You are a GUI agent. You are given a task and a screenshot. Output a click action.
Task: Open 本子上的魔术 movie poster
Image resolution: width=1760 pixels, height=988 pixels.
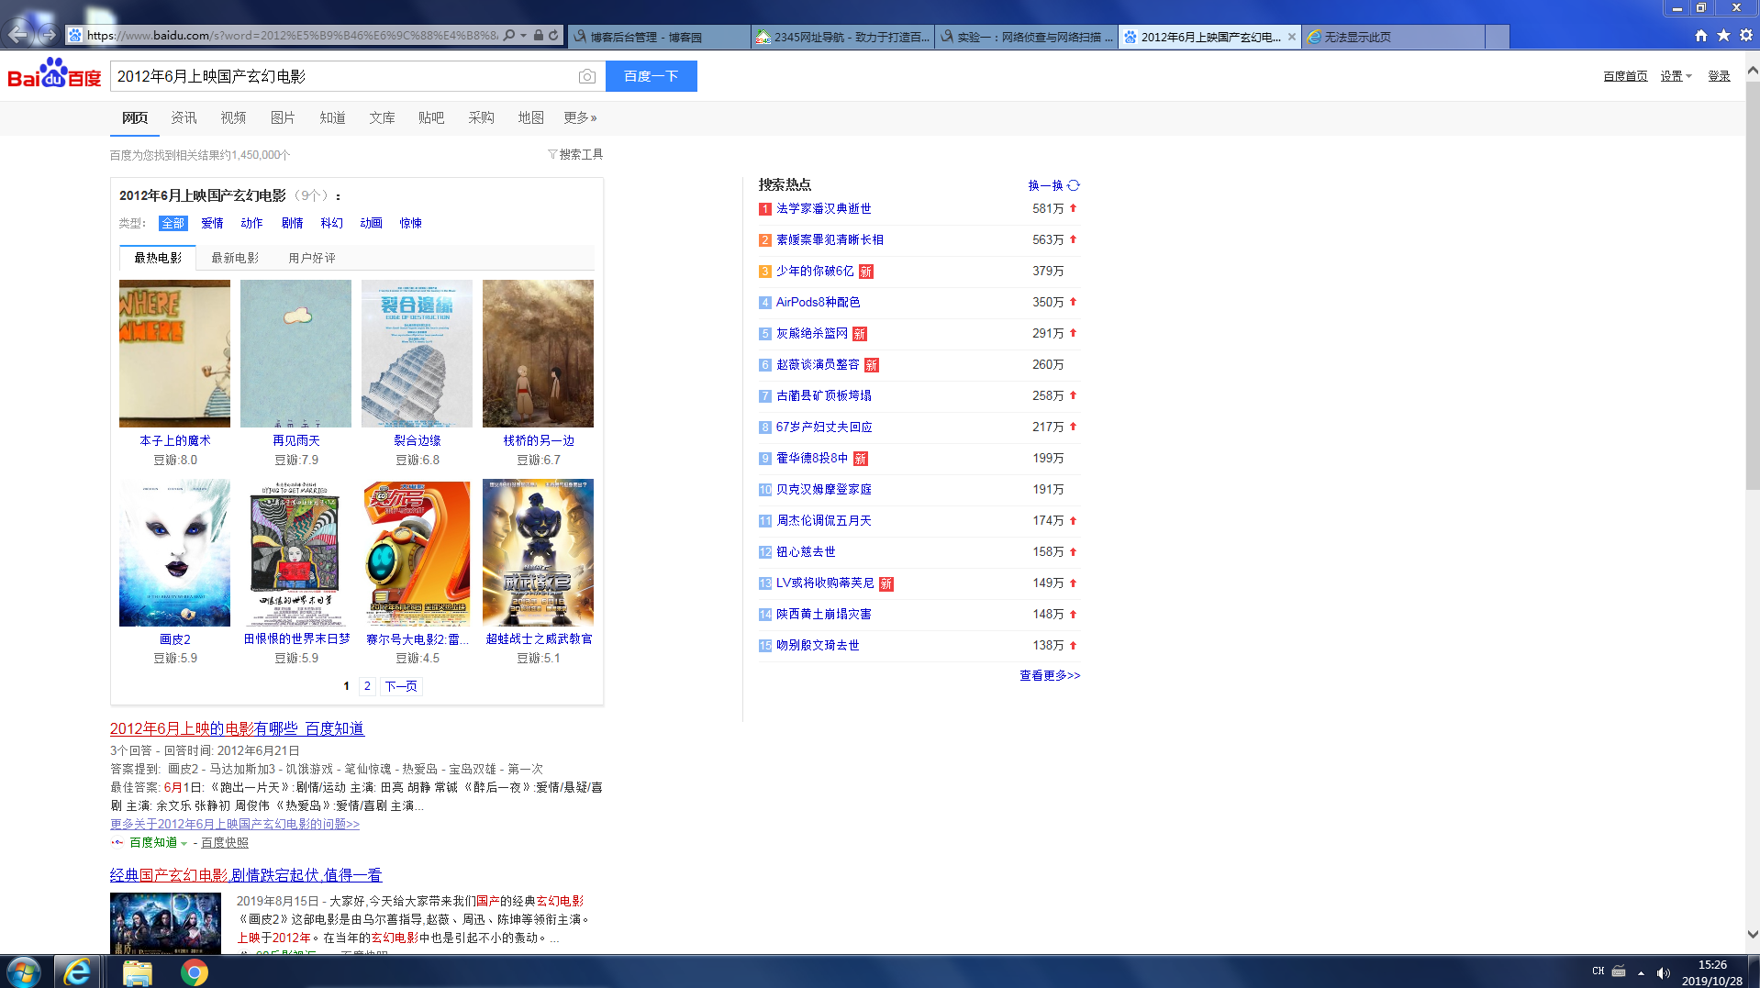(174, 354)
